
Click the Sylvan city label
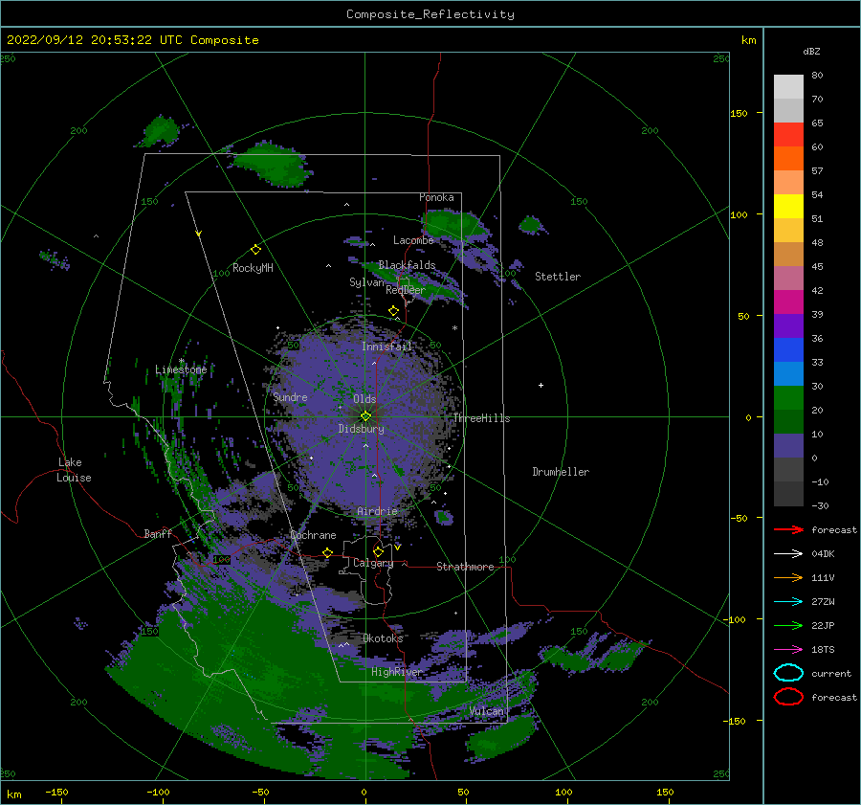click(x=366, y=282)
